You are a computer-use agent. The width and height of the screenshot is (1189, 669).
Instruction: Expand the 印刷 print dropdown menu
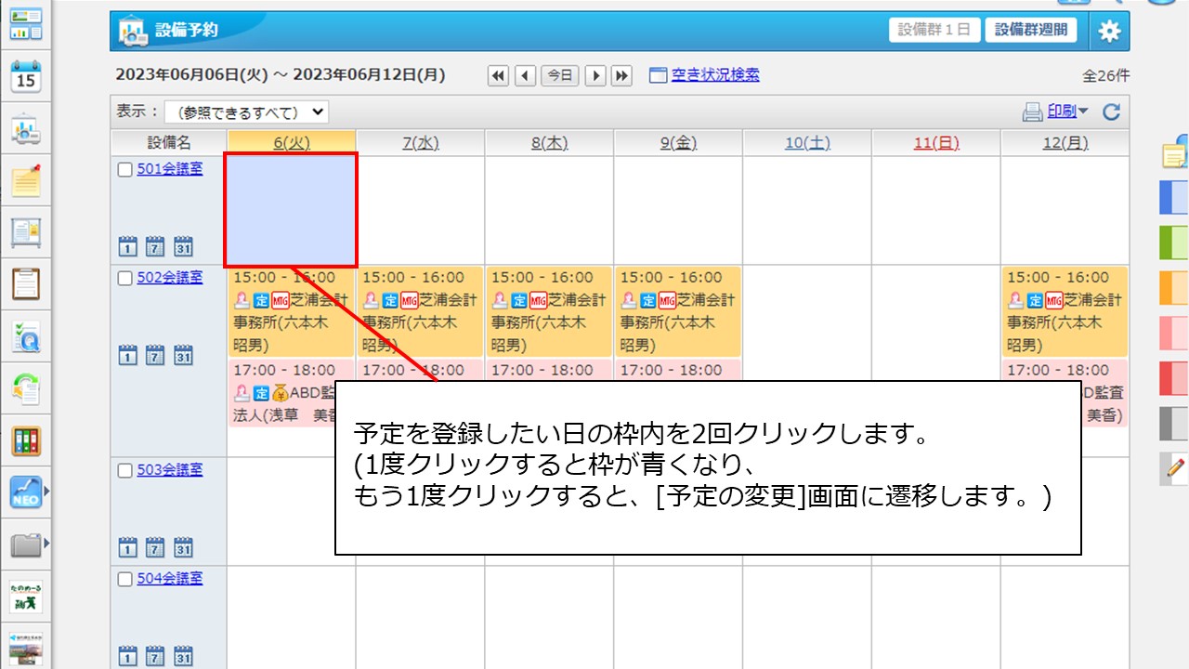(1083, 111)
